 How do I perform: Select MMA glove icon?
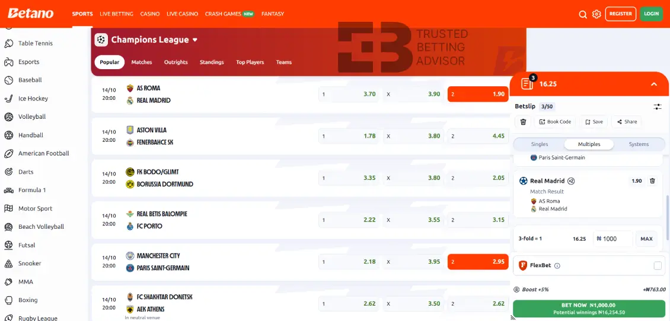point(8,282)
